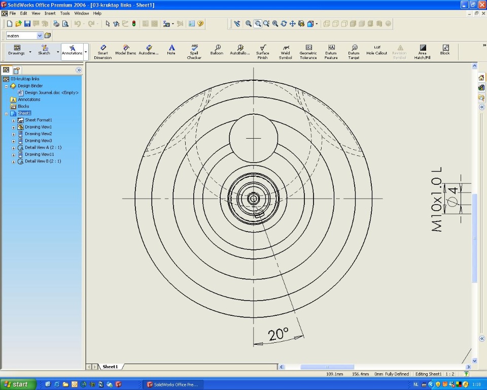Open the Tools menu
Image resolution: width=487 pixels, height=390 pixels.
pos(65,13)
